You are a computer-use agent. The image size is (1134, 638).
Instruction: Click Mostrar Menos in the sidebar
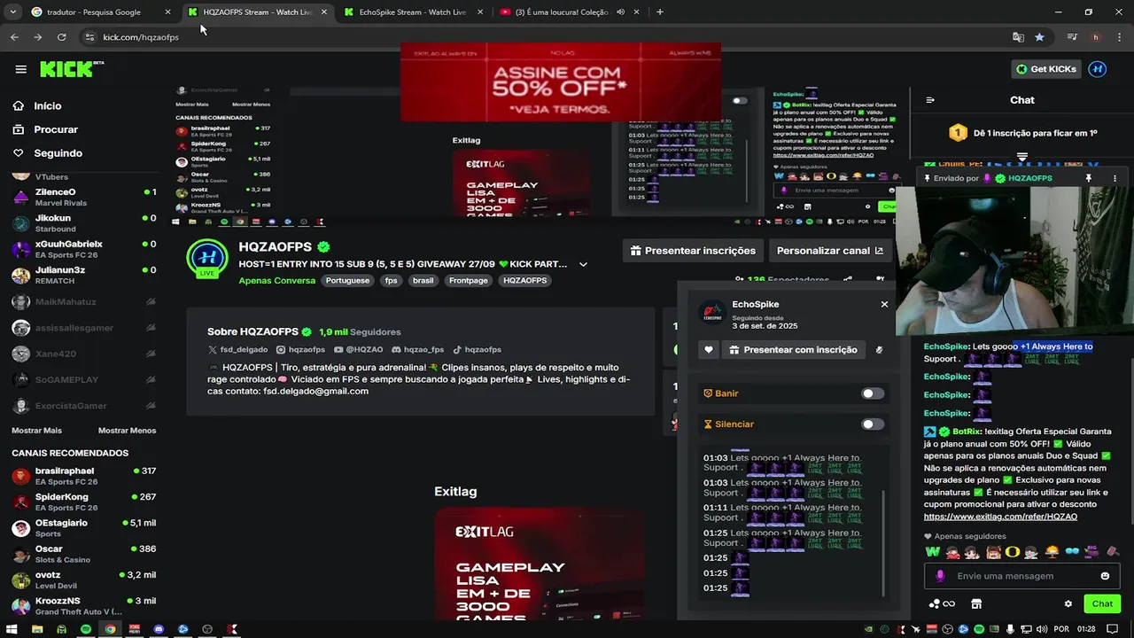tap(127, 431)
